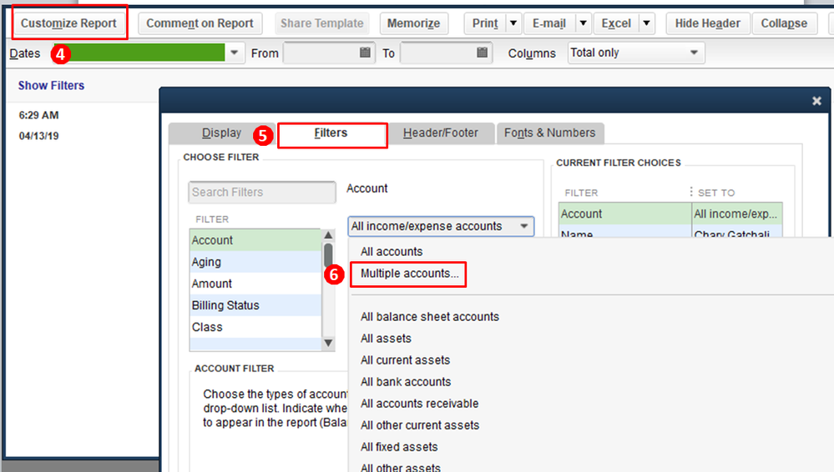
Task: Open the Dates range dropdown
Action: coord(234,53)
